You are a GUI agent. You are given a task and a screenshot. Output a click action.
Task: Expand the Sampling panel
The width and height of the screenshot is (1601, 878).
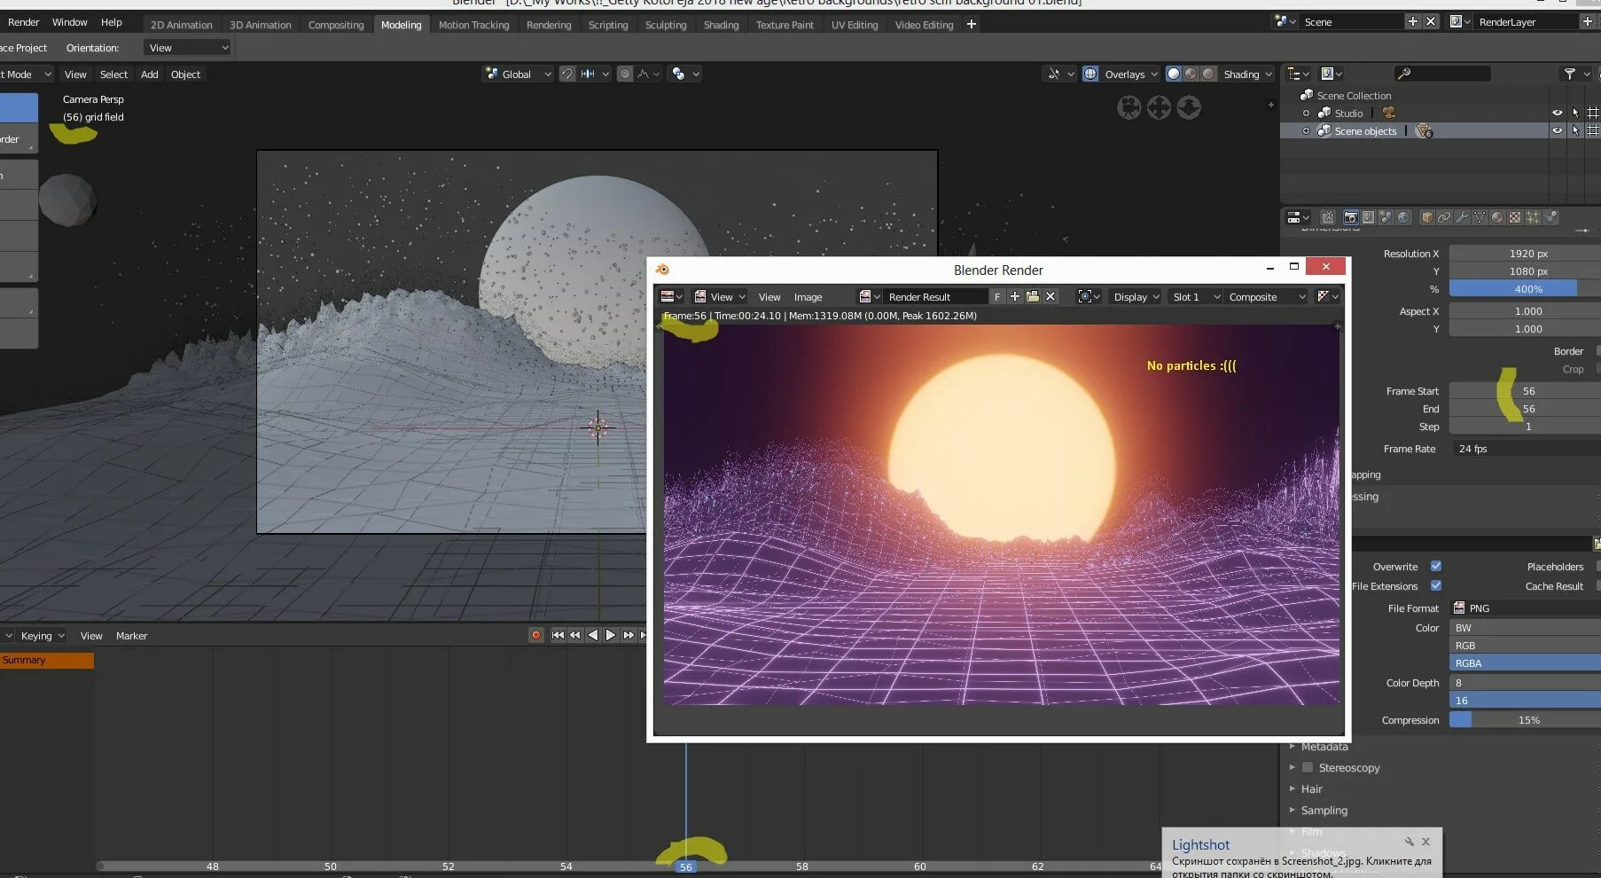pyautogui.click(x=1324, y=811)
